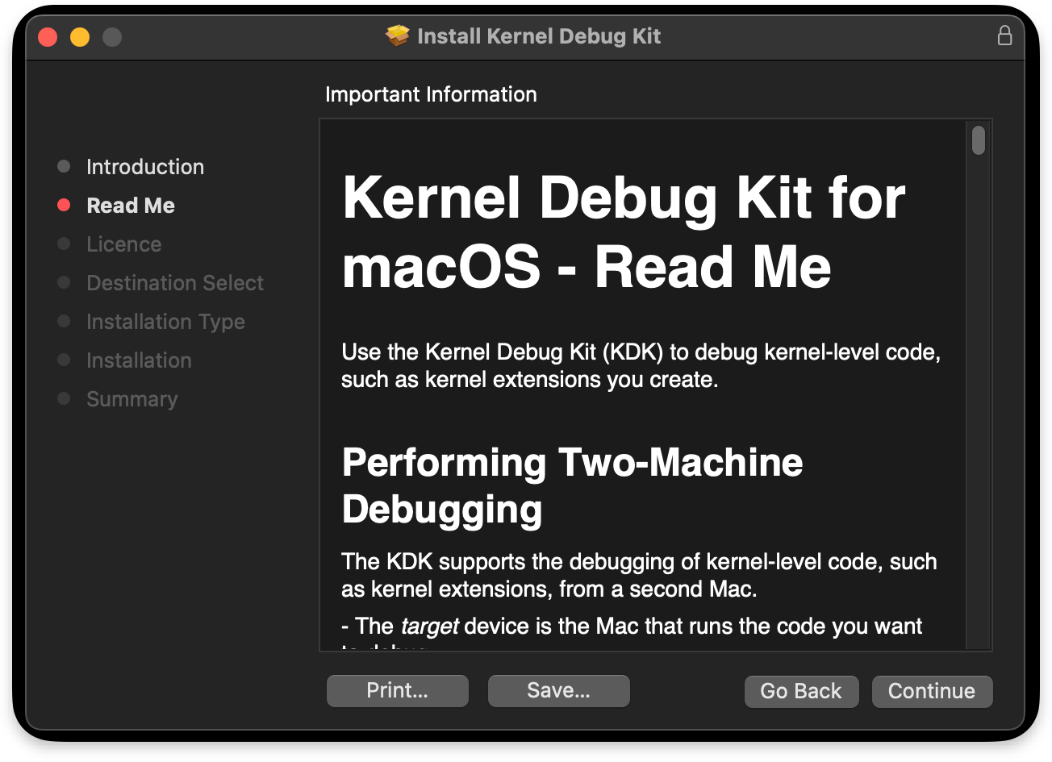Click the Summary step bullet
This screenshot has width=1052, height=762.
pos(64,398)
